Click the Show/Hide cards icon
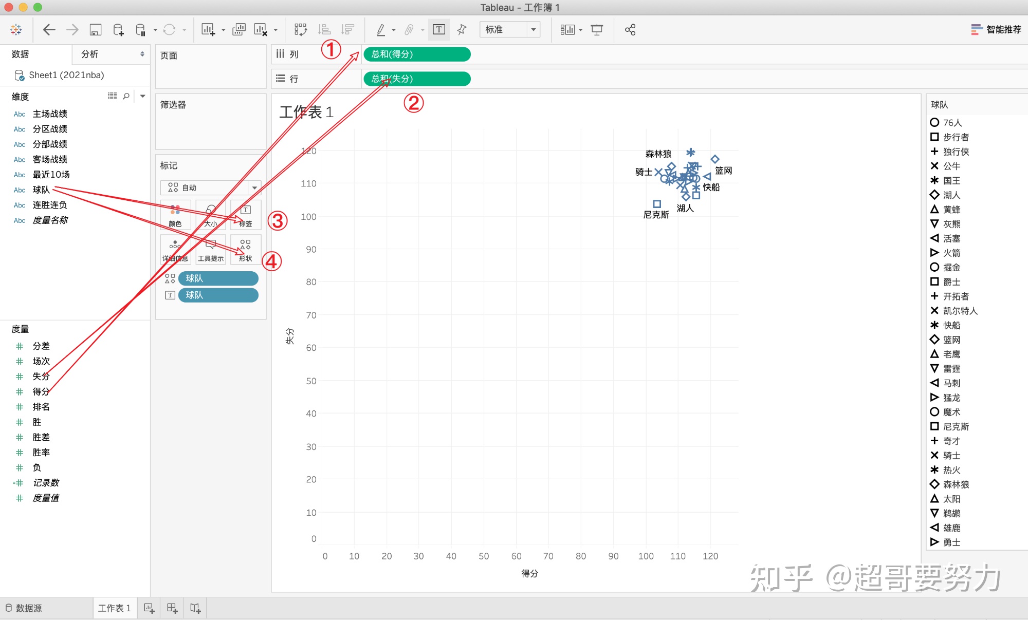The width and height of the screenshot is (1028, 620). coord(567,30)
